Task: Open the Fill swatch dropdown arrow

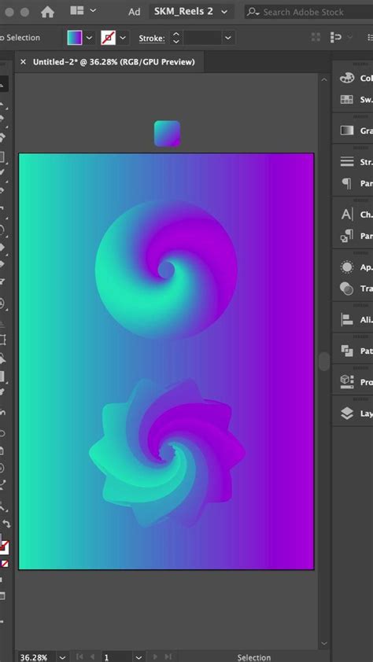Action: tap(89, 38)
